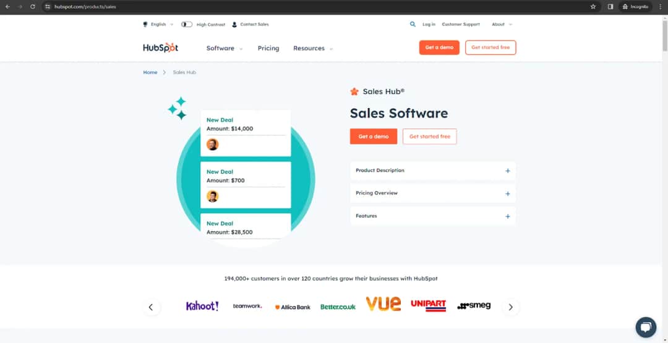668x343 pixels.
Task: Click the search magnifier icon
Action: [413, 24]
